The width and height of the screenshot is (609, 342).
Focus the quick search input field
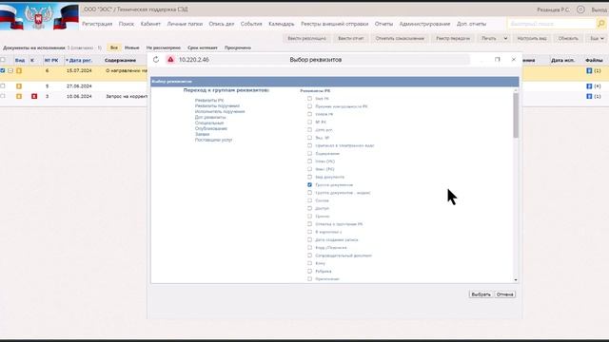click(552, 24)
